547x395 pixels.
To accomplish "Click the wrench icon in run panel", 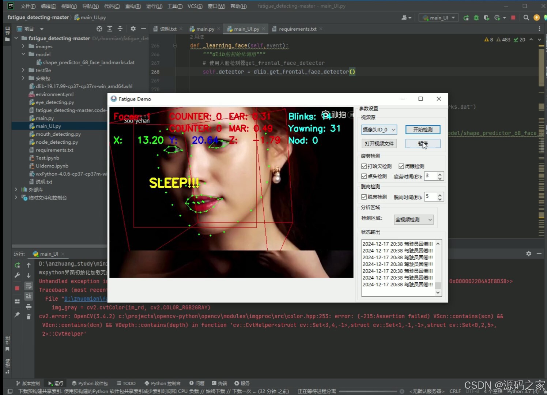I will pos(17,275).
